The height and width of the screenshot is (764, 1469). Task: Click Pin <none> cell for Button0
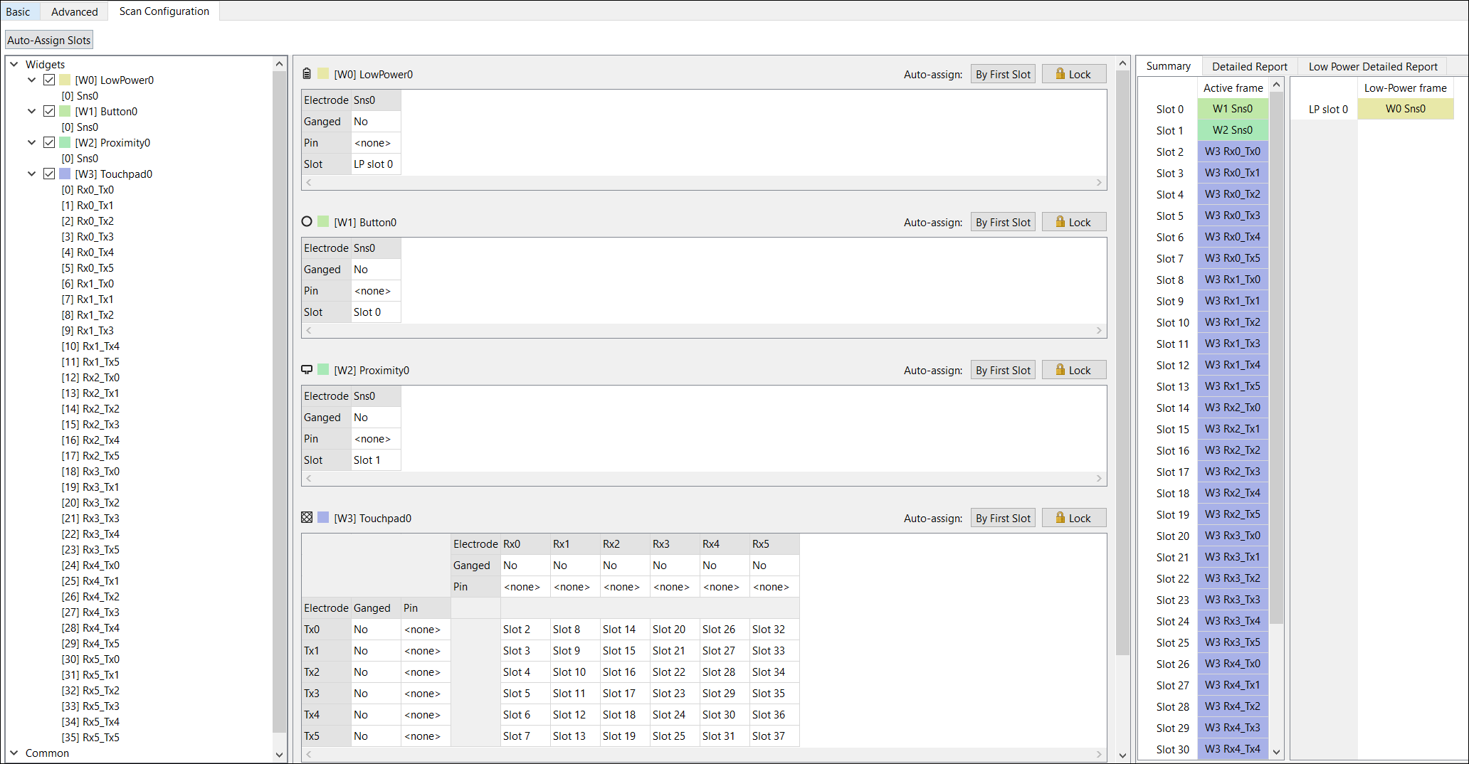click(x=376, y=290)
